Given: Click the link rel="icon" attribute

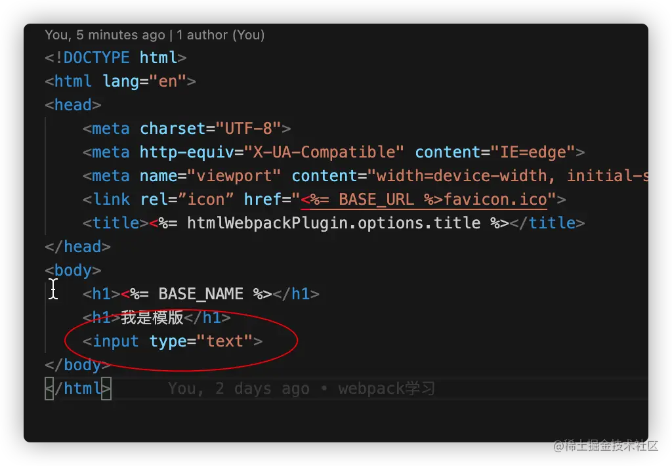Looking at the screenshot, I should click(187, 200).
